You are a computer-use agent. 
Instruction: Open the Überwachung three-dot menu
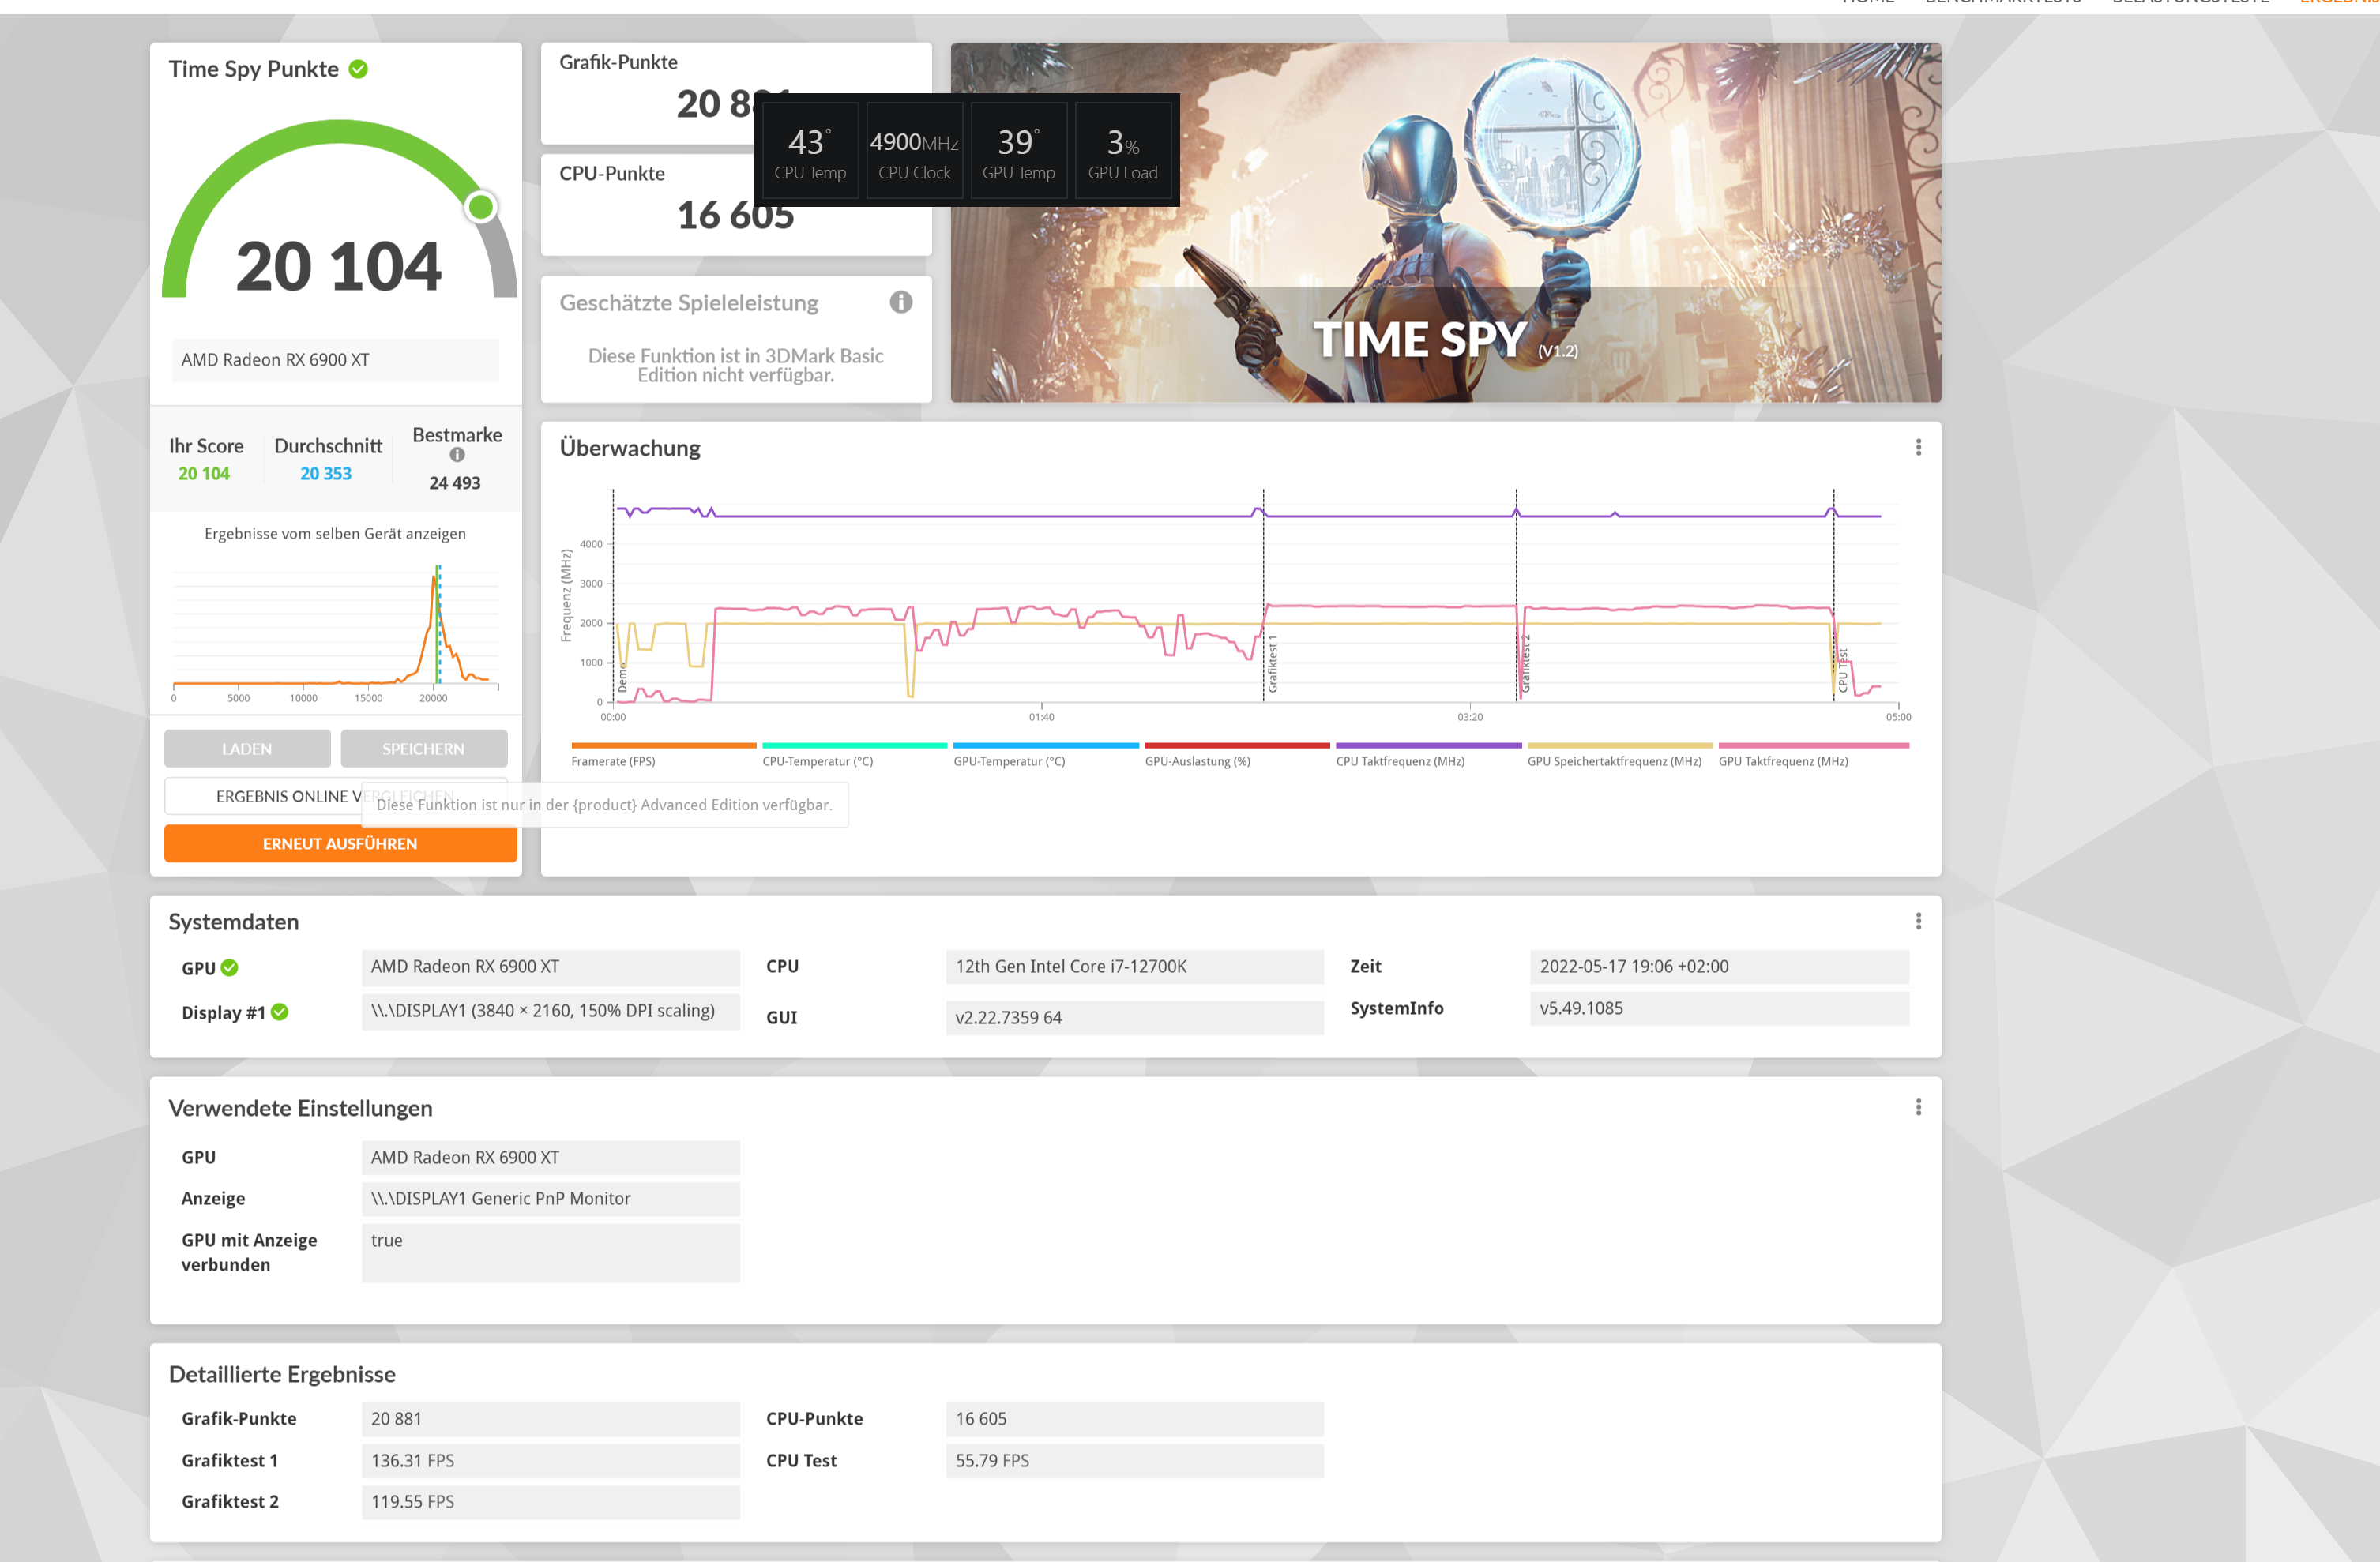point(1917,447)
